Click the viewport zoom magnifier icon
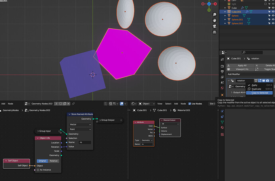Screen dimensions: 275x181 214,15
